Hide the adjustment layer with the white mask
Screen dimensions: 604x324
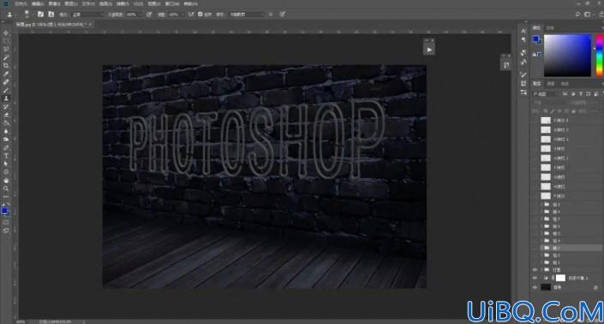(x=535, y=278)
